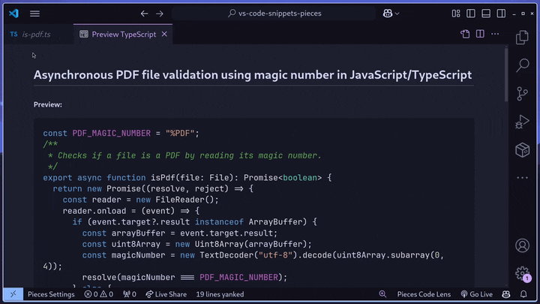Toggle the primary side bar

(471, 14)
